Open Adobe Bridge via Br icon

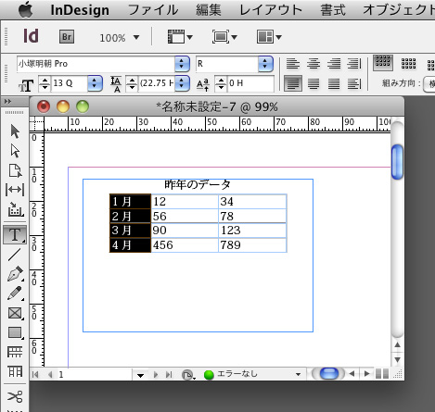point(67,37)
